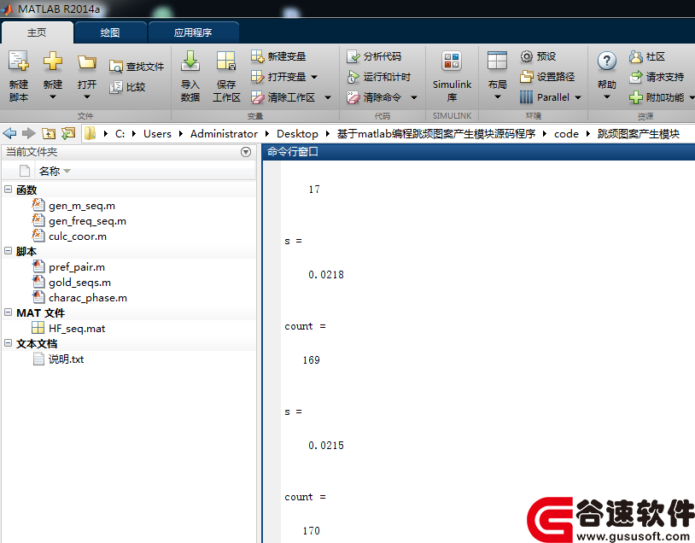The height and width of the screenshot is (543, 695).
Task: Expand the 清除工作区 dropdown arrow
Action: (x=328, y=97)
